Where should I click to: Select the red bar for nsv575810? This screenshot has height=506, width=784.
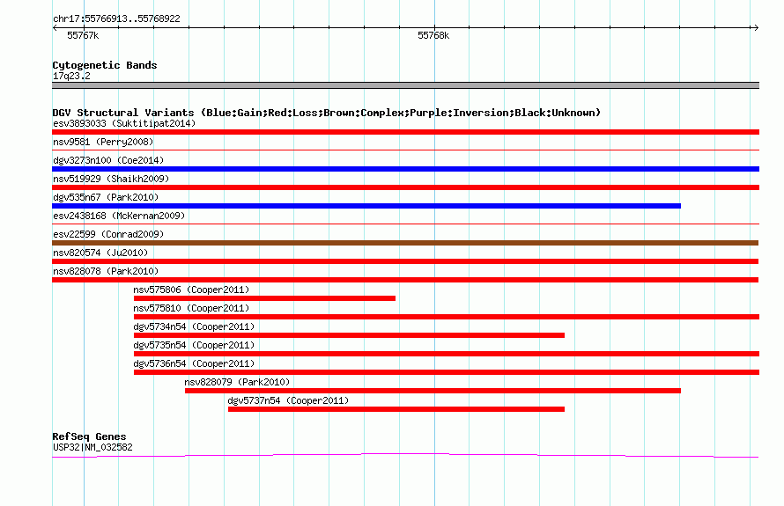[x=447, y=317]
